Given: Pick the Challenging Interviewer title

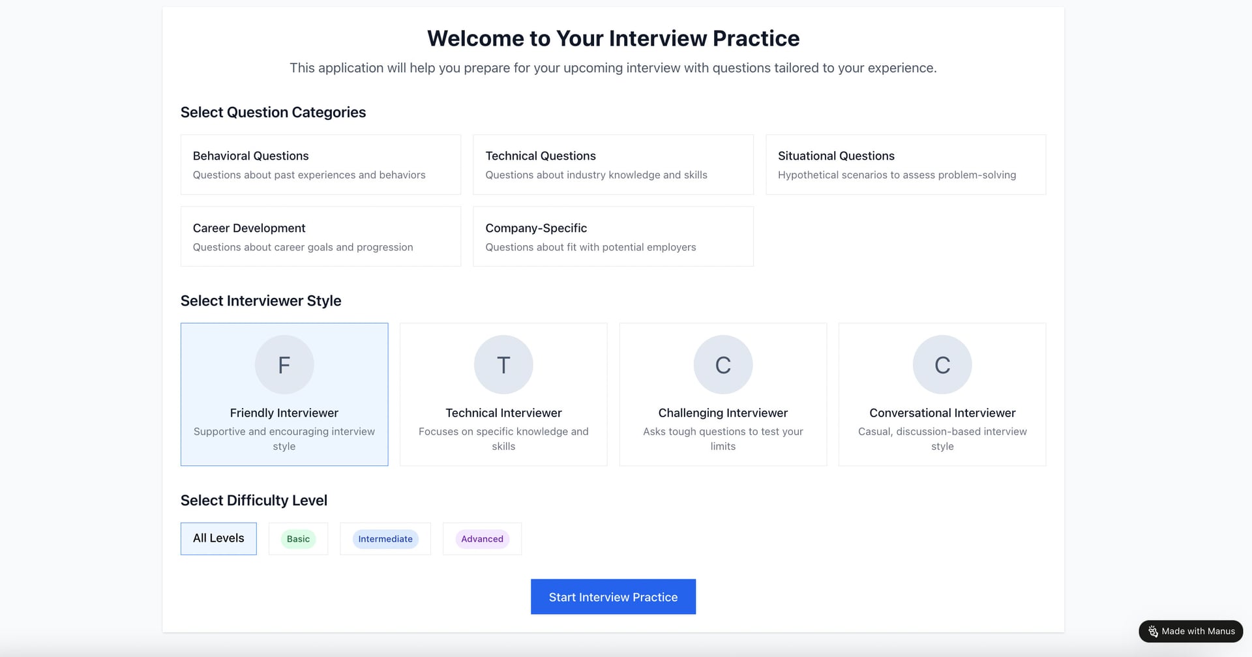Looking at the screenshot, I should [723, 413].
